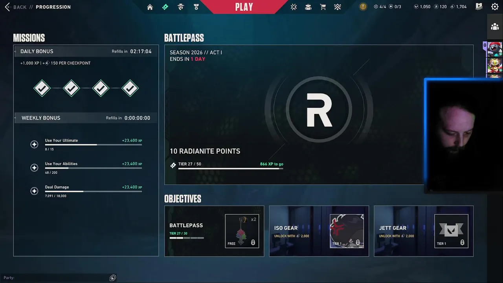The image size is (503, 283).
Task: Click the battlepass icon beside Tier 27 / 50
Action: pyautogui.click(x=173, y=165)
